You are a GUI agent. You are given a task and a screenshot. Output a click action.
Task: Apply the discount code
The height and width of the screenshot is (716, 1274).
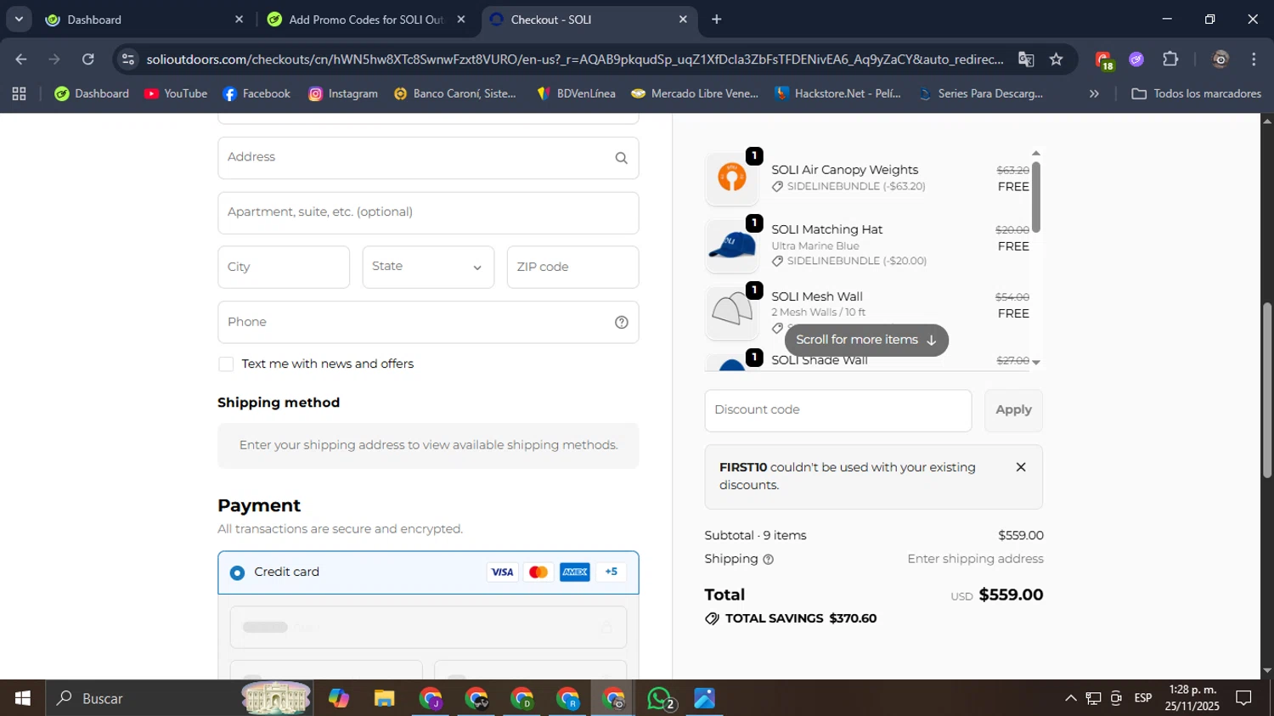[1013, 410]
